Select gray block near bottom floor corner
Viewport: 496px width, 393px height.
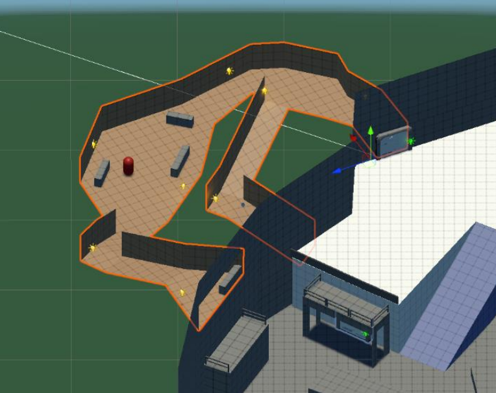229,278
